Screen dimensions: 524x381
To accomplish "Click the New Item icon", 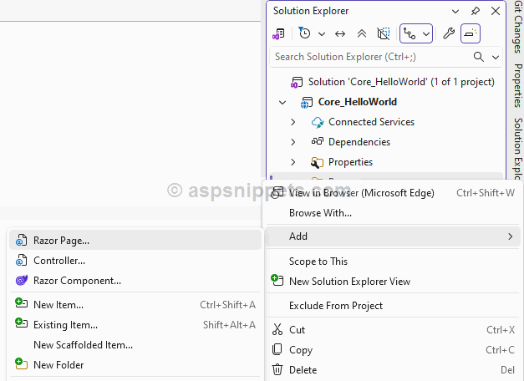I will pos(22,302).
